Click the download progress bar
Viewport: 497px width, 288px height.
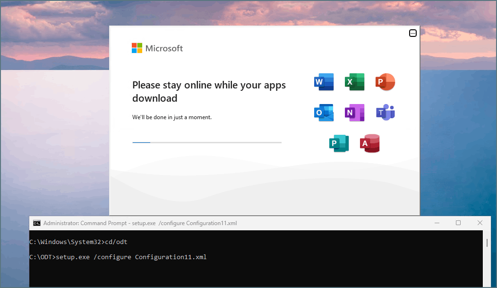click(x=207, y=142)
